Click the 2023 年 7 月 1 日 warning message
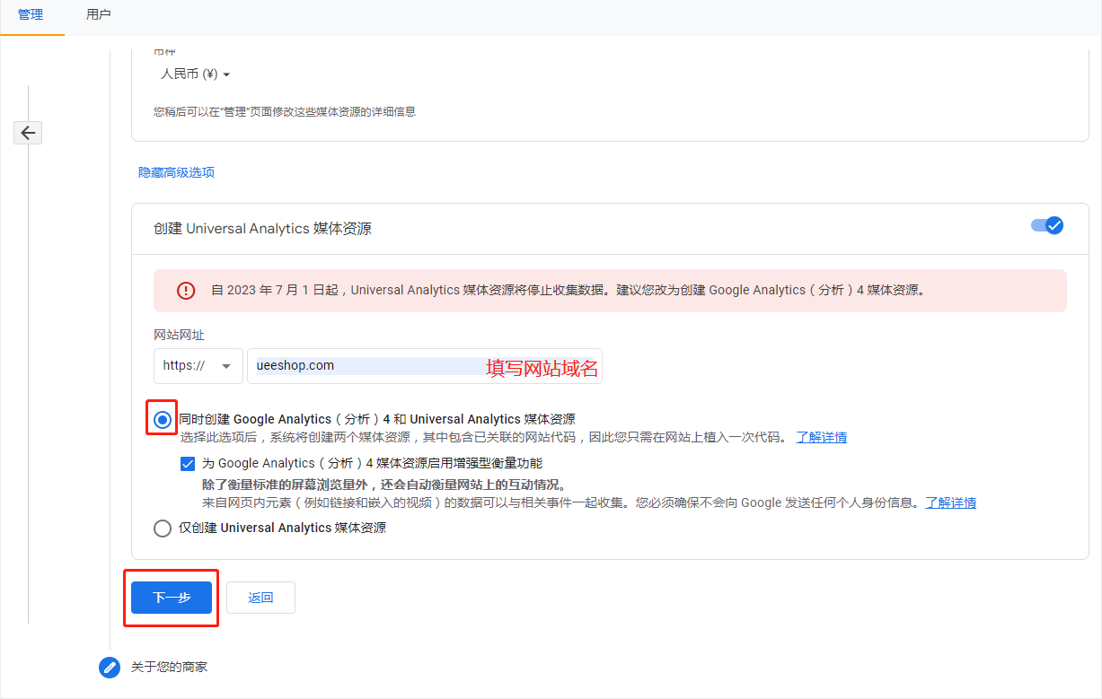This screenshot has width=1102, height=699. tap(568, 291)
